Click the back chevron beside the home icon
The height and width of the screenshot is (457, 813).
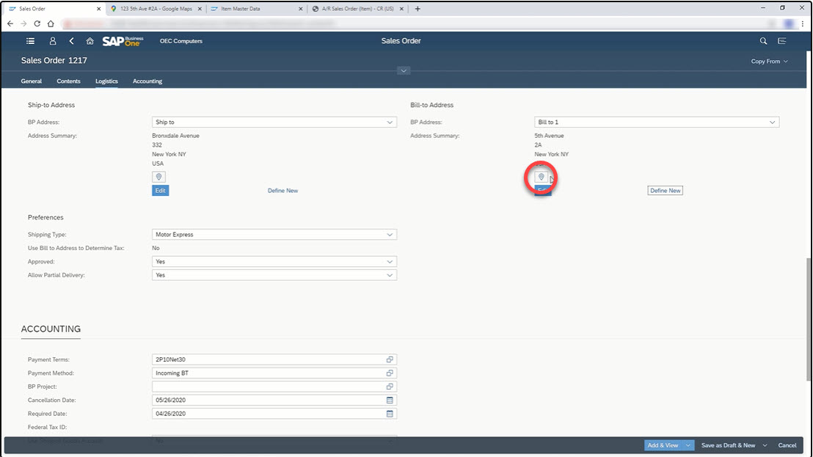point(71,41)
